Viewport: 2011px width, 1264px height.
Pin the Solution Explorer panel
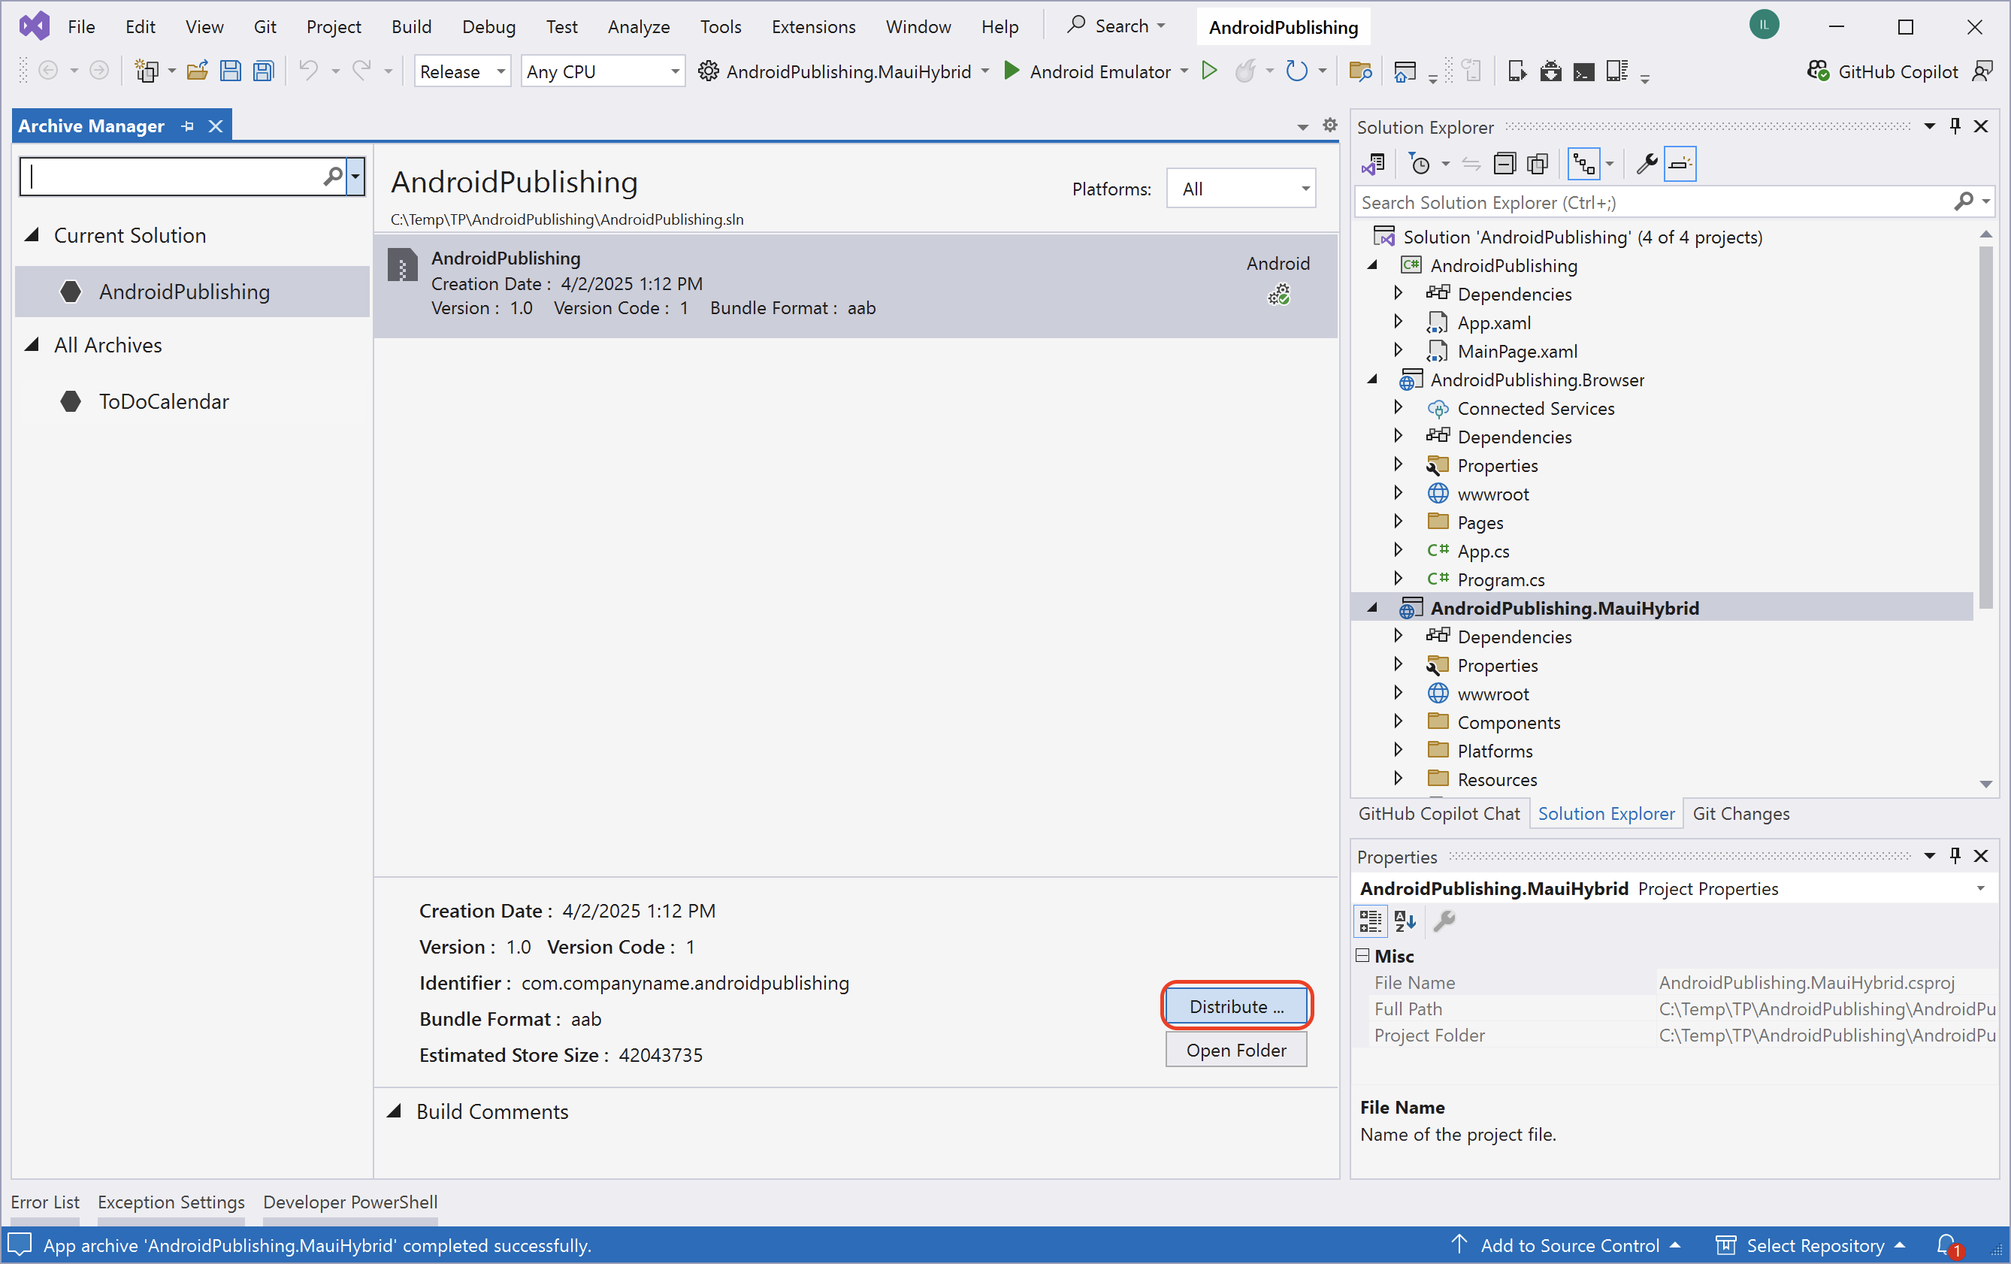tap(1955, 126)
